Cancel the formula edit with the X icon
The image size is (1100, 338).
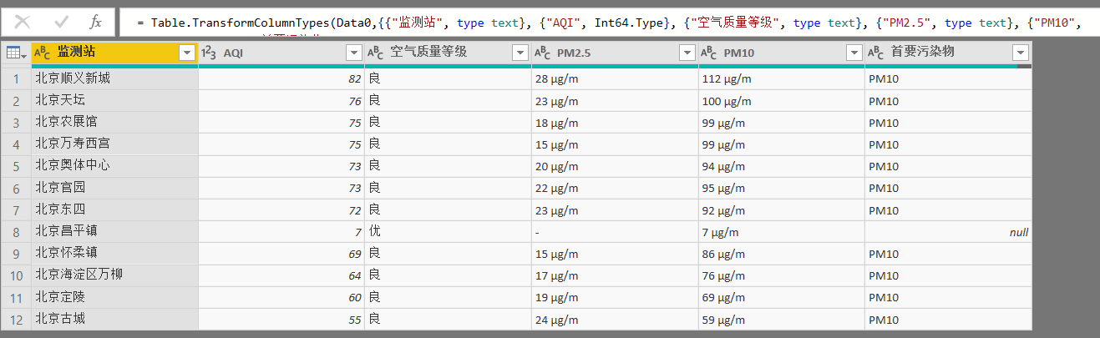pos(23,23)
